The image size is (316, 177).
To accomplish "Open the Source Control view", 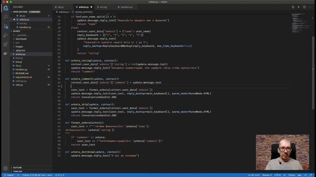I will [x=5, y=26].
